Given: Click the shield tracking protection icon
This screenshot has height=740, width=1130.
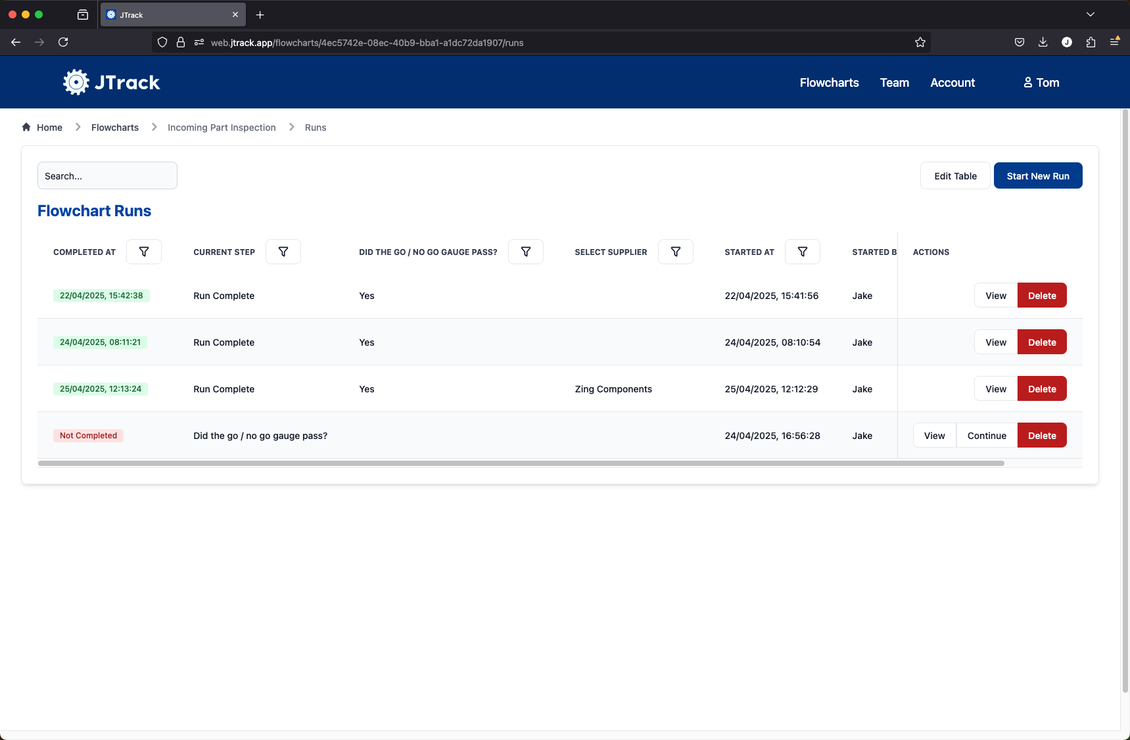Looking at the screenshot, I should click(x=162, y=42).
